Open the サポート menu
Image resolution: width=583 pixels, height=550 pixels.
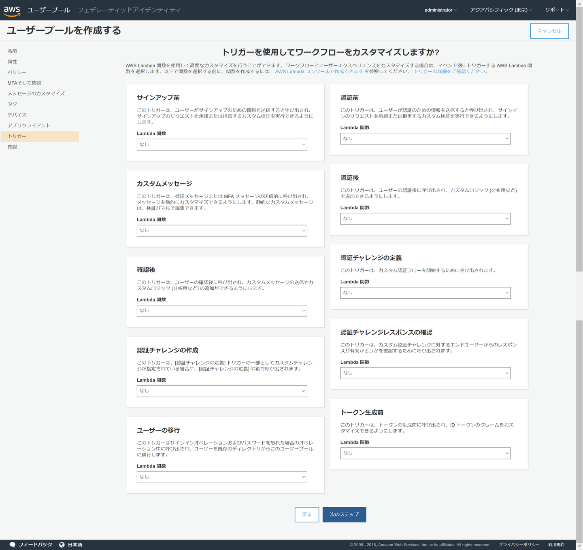pyautogui.click(x=557, y=10)
